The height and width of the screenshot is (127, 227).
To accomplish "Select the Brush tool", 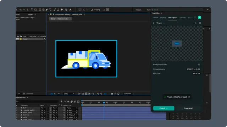I will coord(55,10).
